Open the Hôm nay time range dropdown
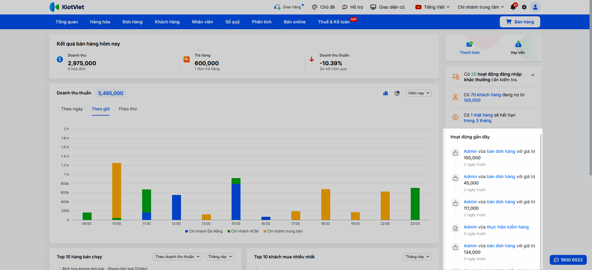This screenshot has height=270, width=592. pos(418,93)
